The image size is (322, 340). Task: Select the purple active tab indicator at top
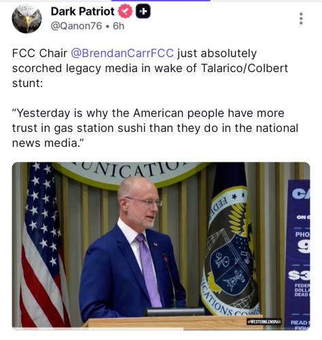[x=161, y=1]
